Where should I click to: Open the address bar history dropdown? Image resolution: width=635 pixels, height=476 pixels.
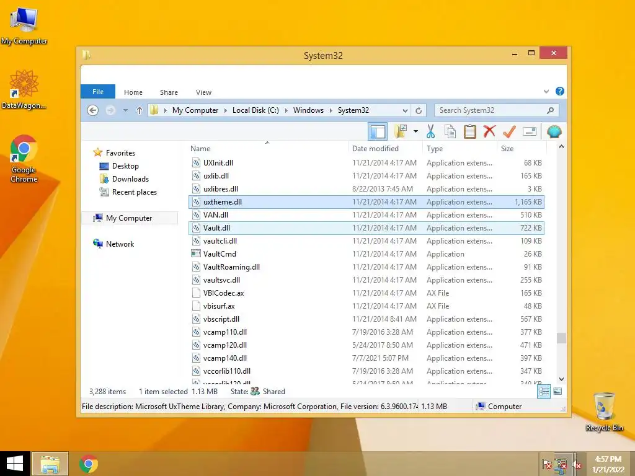(x=405, y=110)
